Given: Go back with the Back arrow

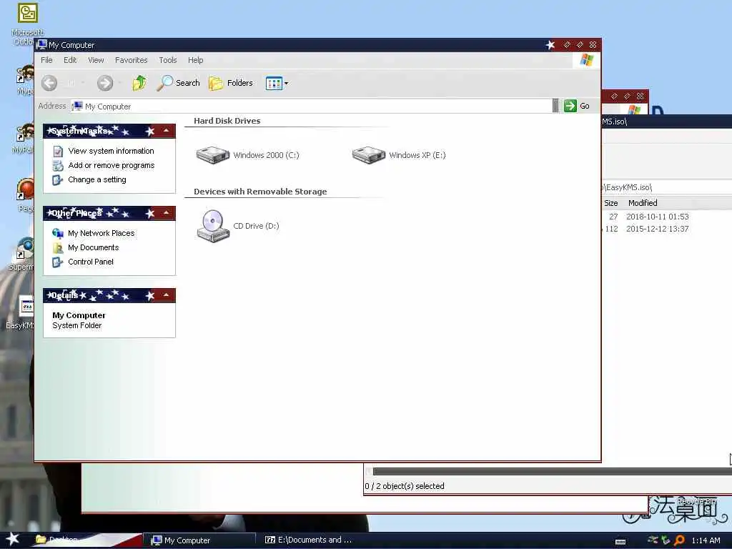Looking at the screenshot, I should pyautogui.click(x=49, y=83).
